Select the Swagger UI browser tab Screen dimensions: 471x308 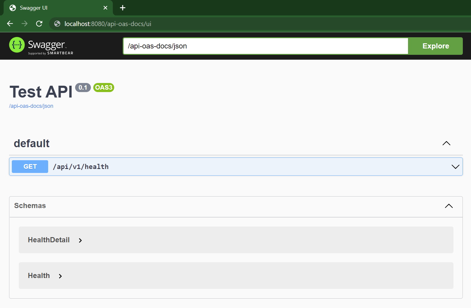[58, 8]
